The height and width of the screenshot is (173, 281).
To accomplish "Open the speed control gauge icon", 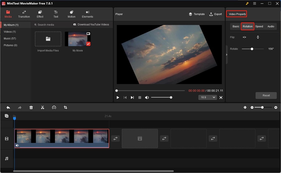I will tap(54, 107).
